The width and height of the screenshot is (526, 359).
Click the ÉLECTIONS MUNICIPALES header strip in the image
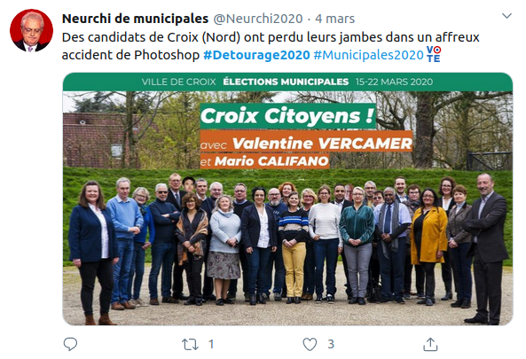point(287,82)
